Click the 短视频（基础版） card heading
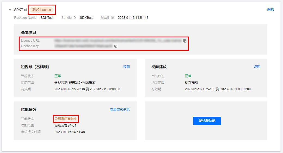 (x=35, y=67)
